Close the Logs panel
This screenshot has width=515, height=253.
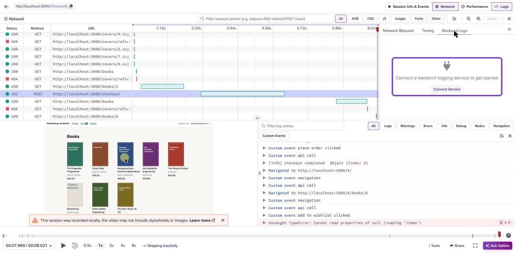pos(510,136)
